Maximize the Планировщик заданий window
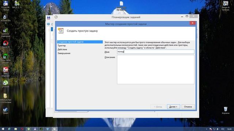The height and width of the screenshot is (131, 234). coord(187,16)
